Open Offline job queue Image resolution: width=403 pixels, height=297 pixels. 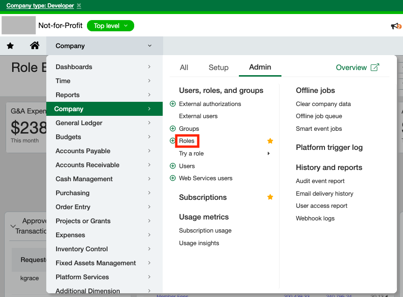coord(319,116)
